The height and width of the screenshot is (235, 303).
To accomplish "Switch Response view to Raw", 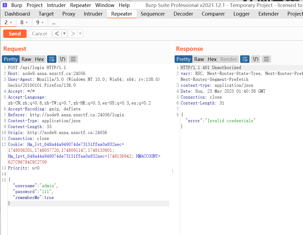I will coord(199,59).
